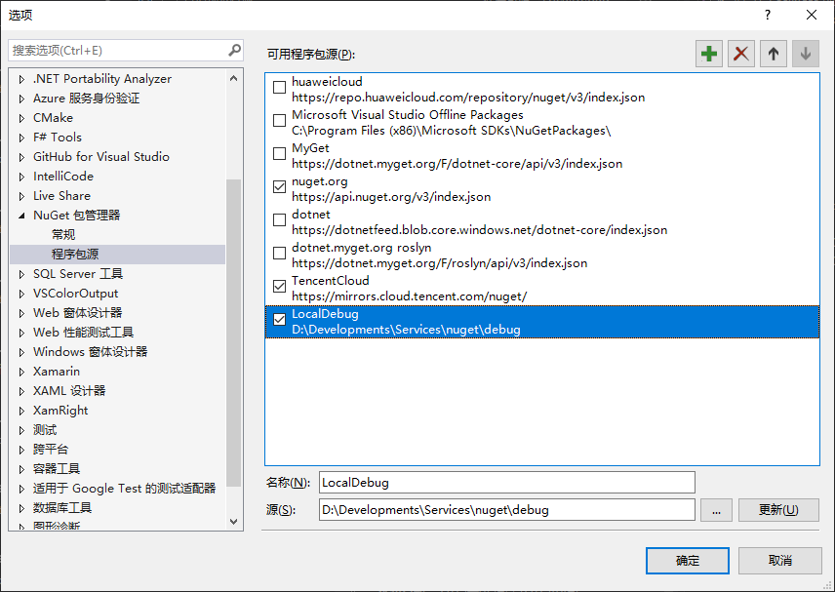The image size is (835, 592).
Task: Uncheck the LocalDebug source checkbox
Action: pyautogui.click(x=279, y=320)
